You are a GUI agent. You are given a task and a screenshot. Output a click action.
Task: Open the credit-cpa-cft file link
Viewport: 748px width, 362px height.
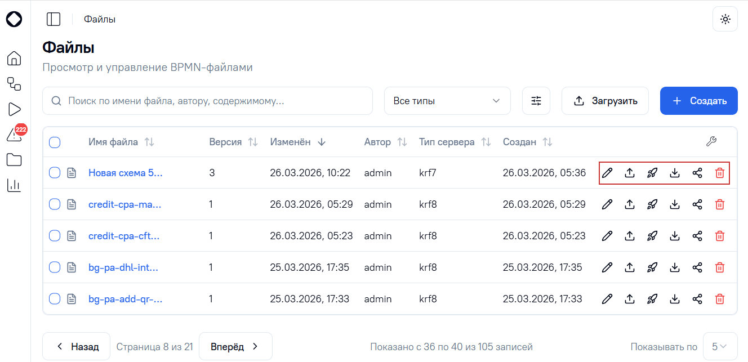point(124,236)
